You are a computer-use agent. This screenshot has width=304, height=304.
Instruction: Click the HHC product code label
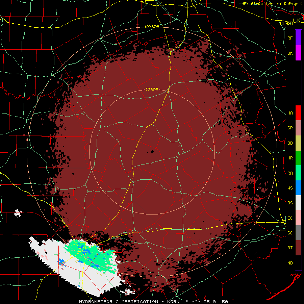click(x=297, y=20)
